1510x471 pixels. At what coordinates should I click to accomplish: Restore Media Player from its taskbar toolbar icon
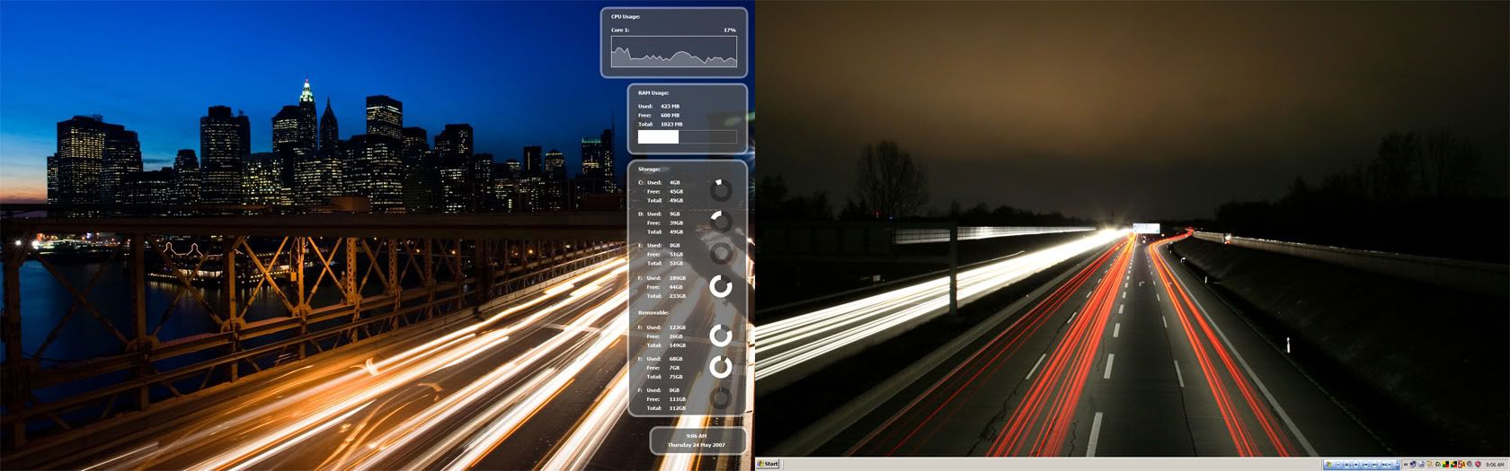(x=1328, y=465)
